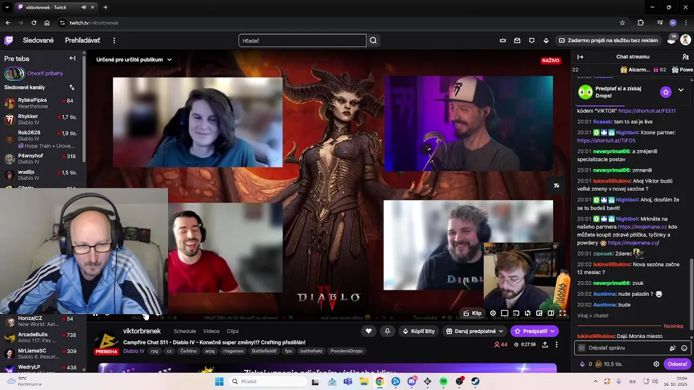Expand the Drops subscribe banner chevron
This screenshot has width=694, height=390.
pyautogui.click(x=681, y=90)
